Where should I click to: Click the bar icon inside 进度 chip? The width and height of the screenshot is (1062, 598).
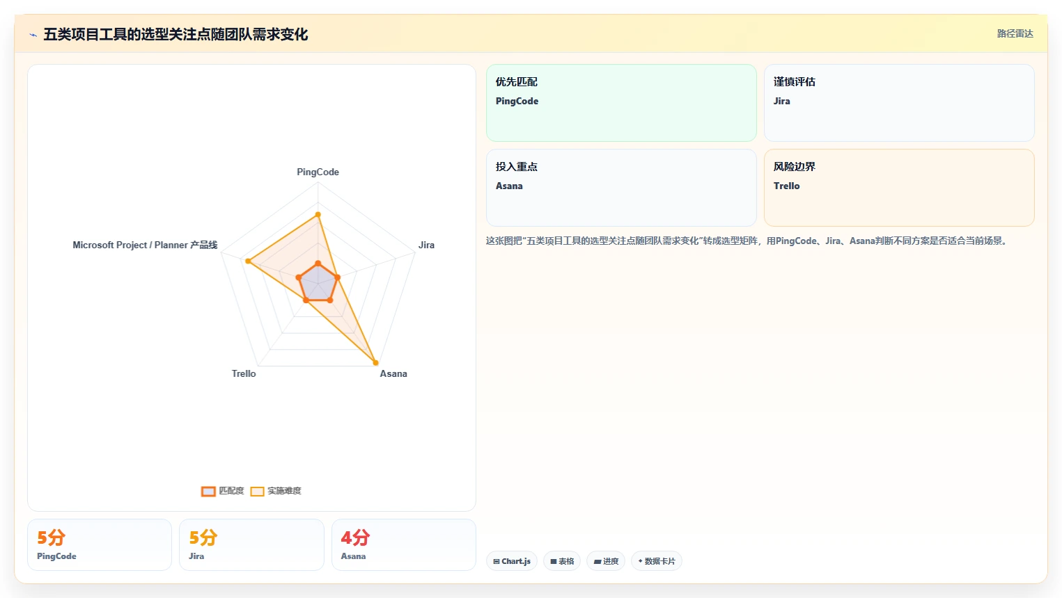pyautogui.click(x=598, y=561)
